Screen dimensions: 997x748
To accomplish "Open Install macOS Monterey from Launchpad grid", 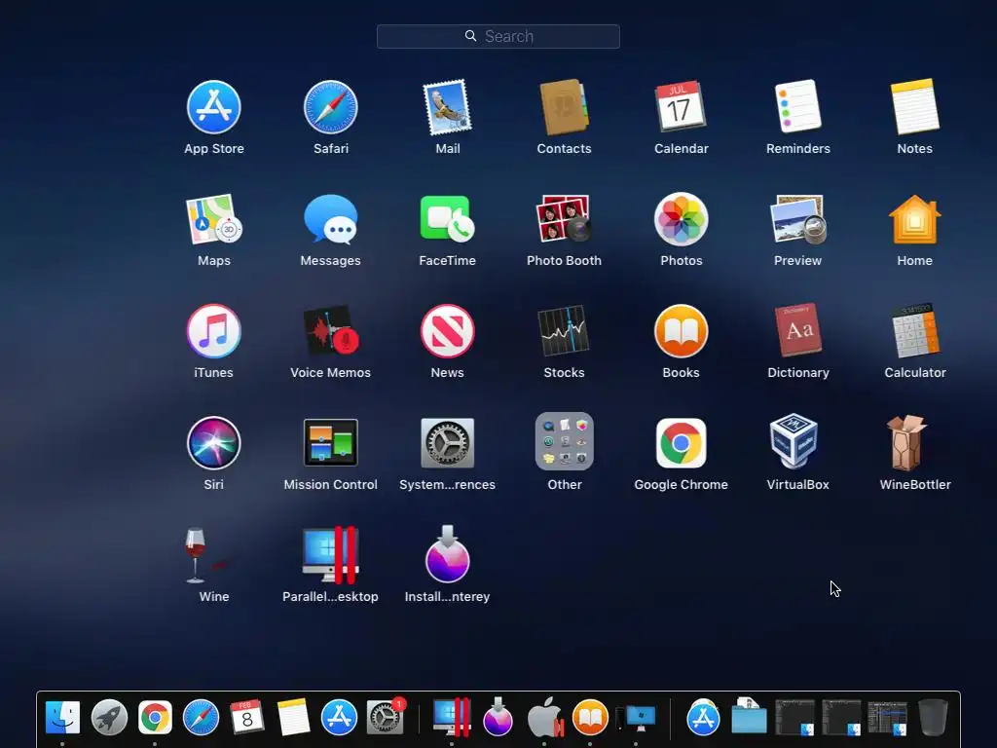I will pos(448,554).
